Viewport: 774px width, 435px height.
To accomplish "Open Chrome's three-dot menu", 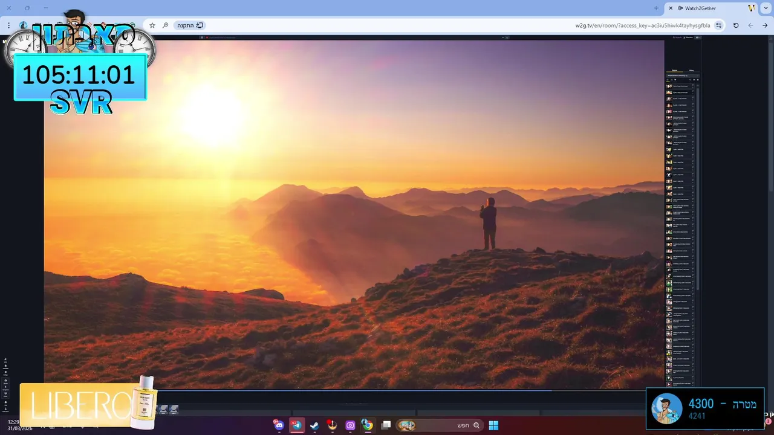I will (9, 25).
